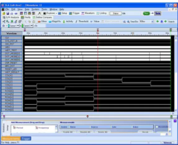Click the print icon
This screenshot has width=178, height=145.
tap(12, 13)
